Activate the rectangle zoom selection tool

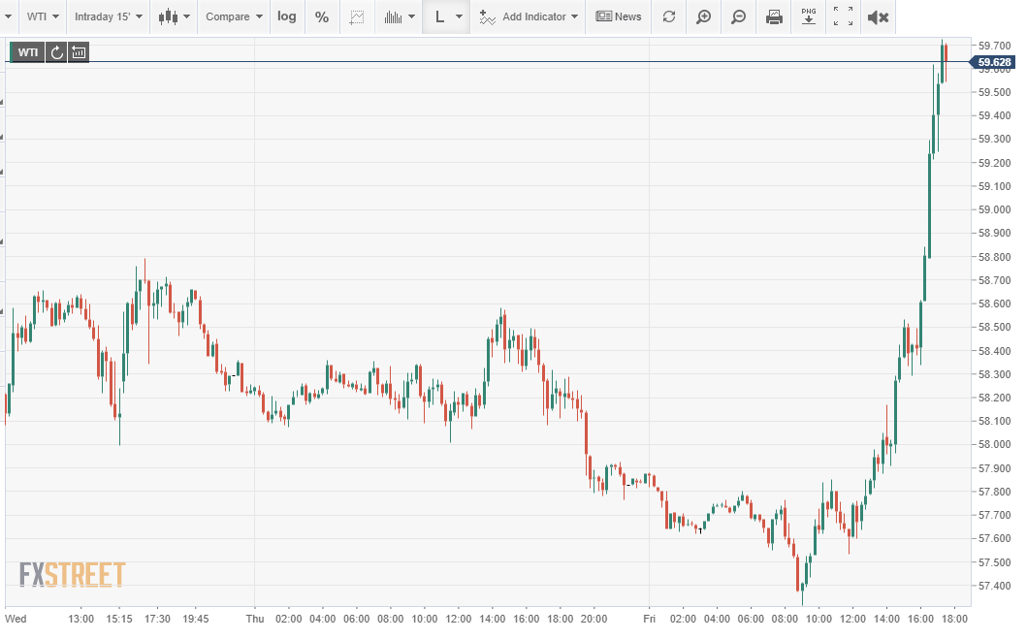(x=356, y=17)
